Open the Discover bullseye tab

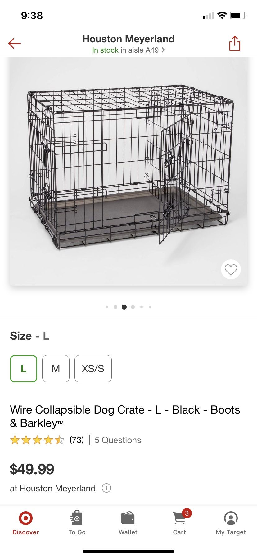26,518
